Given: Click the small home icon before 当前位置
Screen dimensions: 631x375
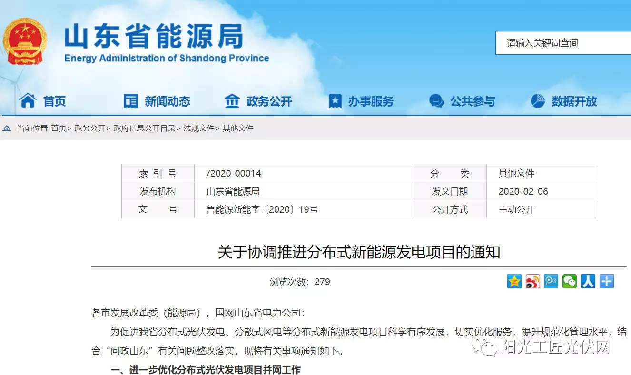Looking at the screenshot, I should 7,128.
